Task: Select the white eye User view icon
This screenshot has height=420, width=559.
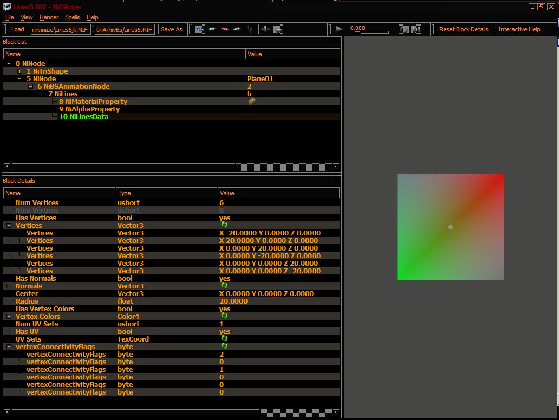Action: [237, 29]
